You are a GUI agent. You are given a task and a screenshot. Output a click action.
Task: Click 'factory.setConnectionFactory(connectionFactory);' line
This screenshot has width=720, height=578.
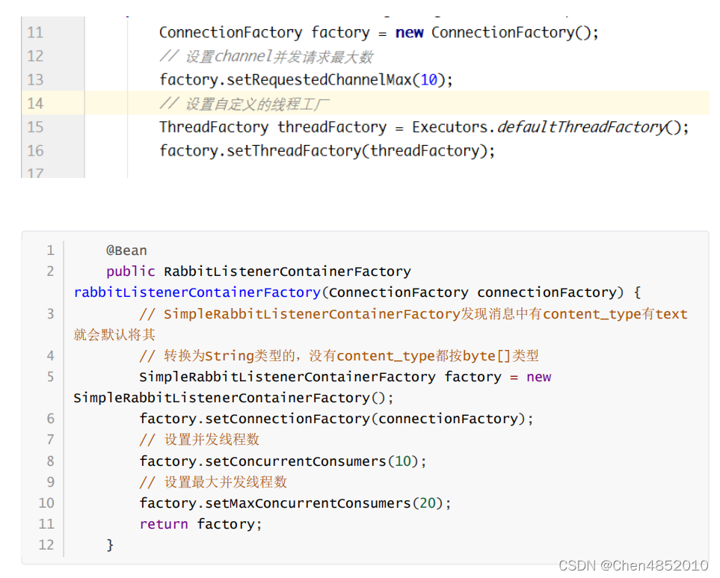(x=336, y=419)
